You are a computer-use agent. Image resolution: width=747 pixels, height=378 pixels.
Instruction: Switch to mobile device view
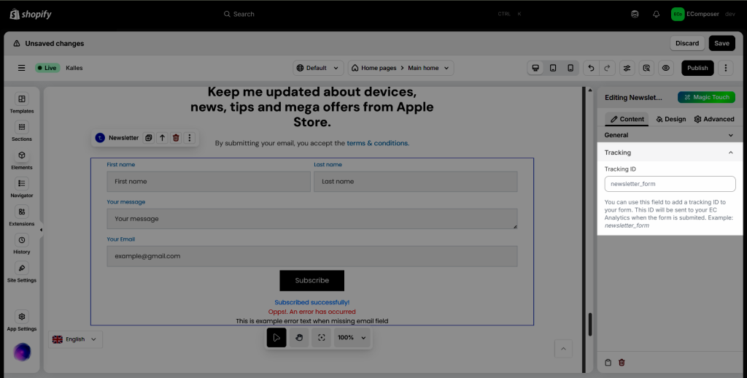(570, 68)
